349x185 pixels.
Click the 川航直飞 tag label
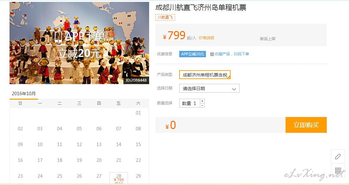tap(165, 17)
